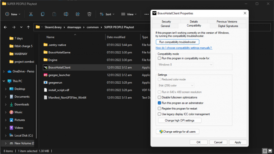The width and height of the screenshot is (274, 154).
Task: Switch to the Security tab
Action: (x=166, y=21)
